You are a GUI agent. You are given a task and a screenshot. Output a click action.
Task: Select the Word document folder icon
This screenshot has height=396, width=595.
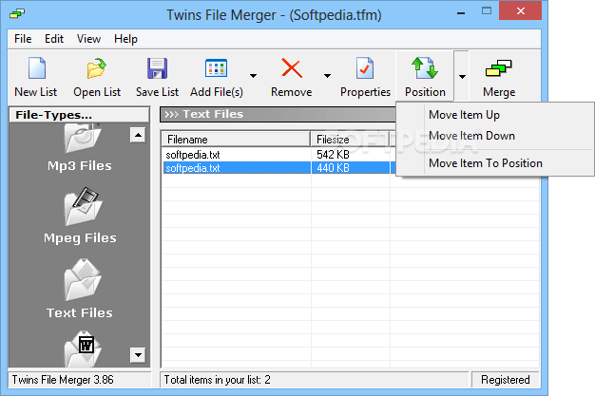point(83,349)
